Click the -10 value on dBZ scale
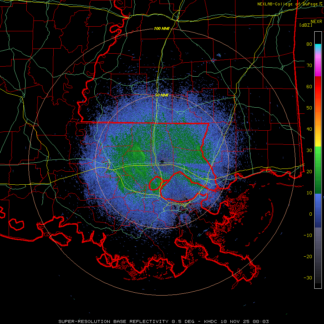Screen dimensions: 324x324 (x=308, y=235)
